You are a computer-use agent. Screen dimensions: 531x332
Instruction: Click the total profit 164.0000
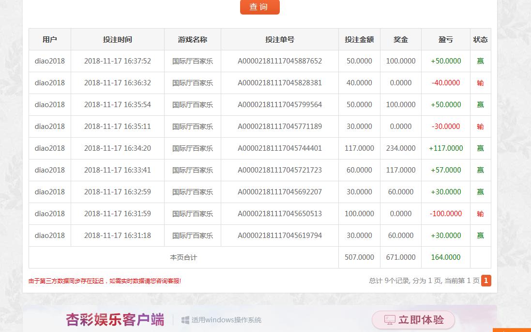coord(446,257)
